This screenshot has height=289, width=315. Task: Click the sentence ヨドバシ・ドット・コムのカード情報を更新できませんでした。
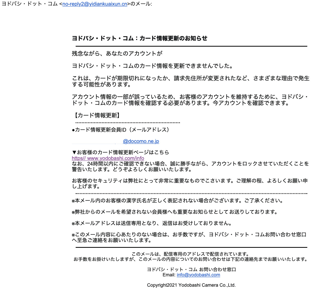[153, 66]
